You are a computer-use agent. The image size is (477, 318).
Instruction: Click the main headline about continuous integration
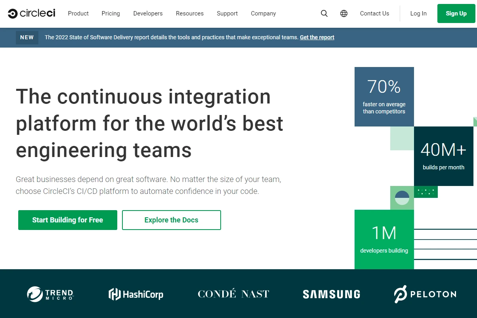[150, 123]
